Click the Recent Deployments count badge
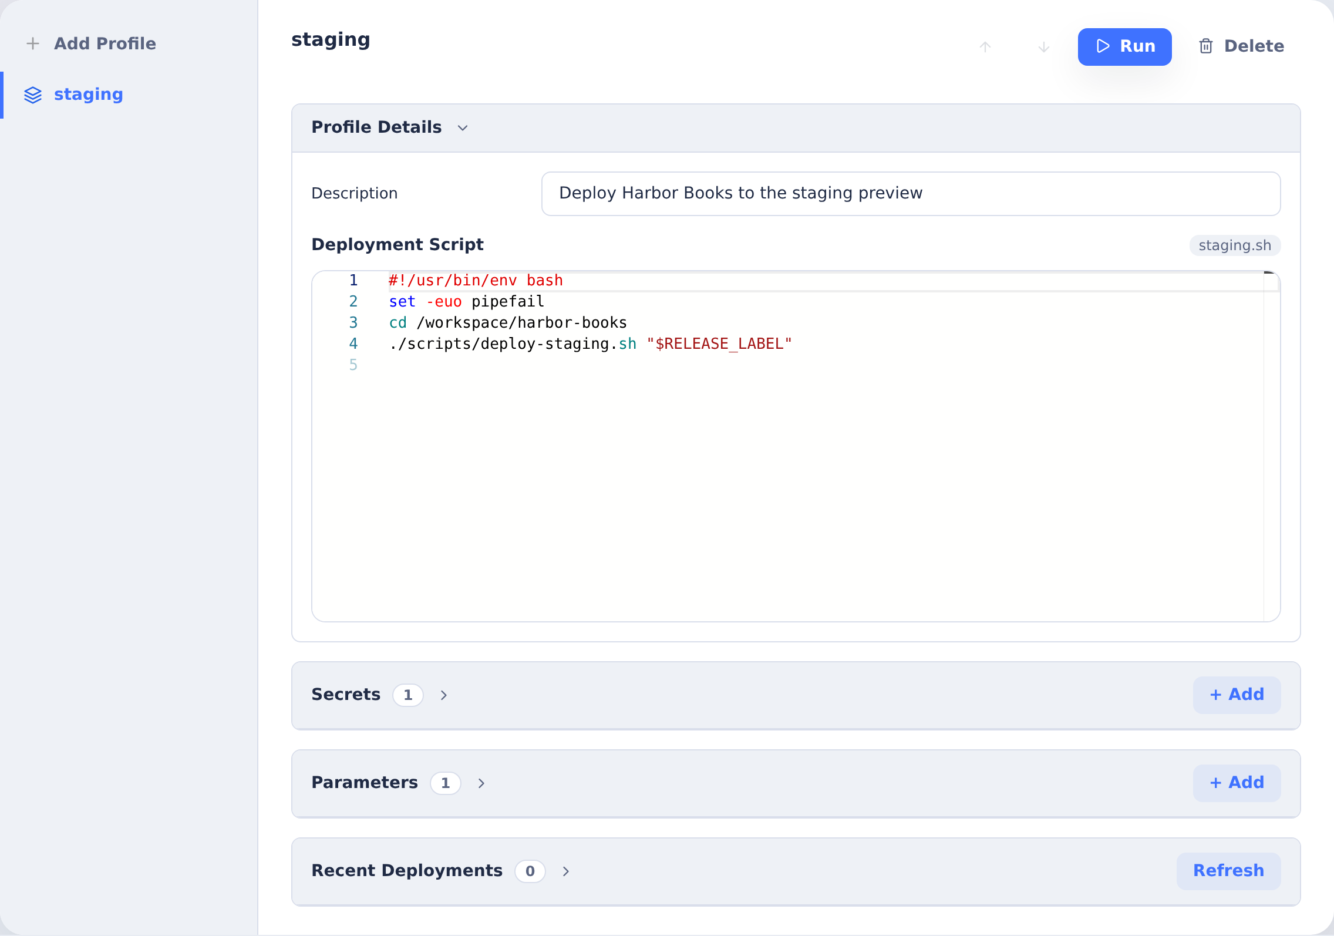Image resolution: width=1334 pixels, height=936 pixels. (x=530, y=871)
